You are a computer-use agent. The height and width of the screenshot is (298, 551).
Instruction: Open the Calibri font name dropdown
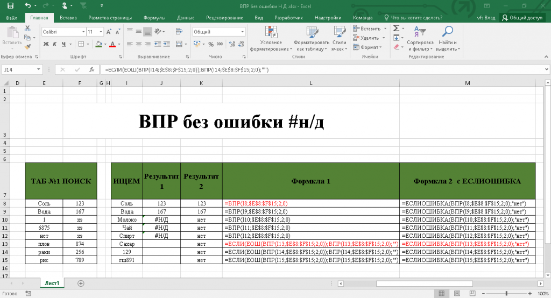tap(83, 32)
